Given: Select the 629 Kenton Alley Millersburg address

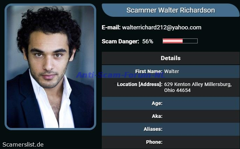Looking at the screenshot, I should [198, 84].
